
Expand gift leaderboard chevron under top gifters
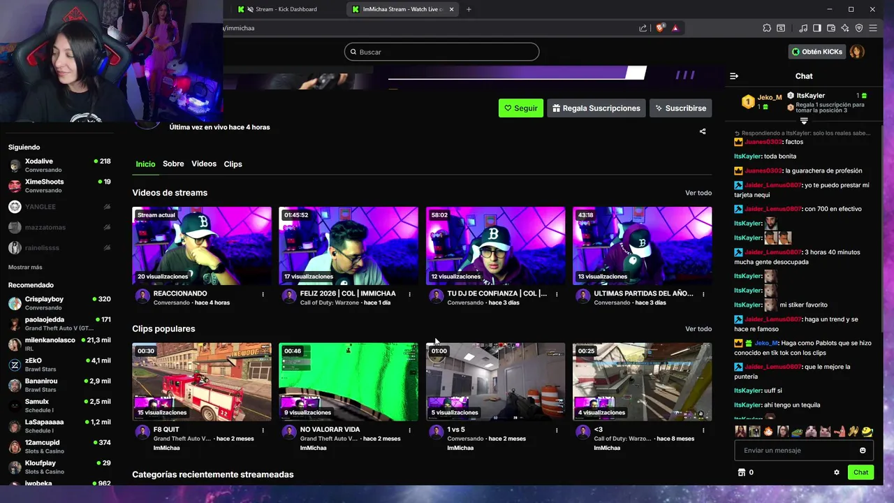804,121
